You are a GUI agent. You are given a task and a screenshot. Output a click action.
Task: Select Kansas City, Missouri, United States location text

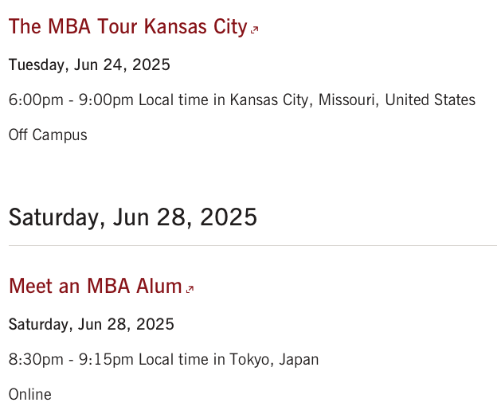(x=353, y=100)
